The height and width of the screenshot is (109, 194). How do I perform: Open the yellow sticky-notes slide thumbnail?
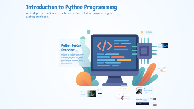pyautogui.click(x=125, y=88)
